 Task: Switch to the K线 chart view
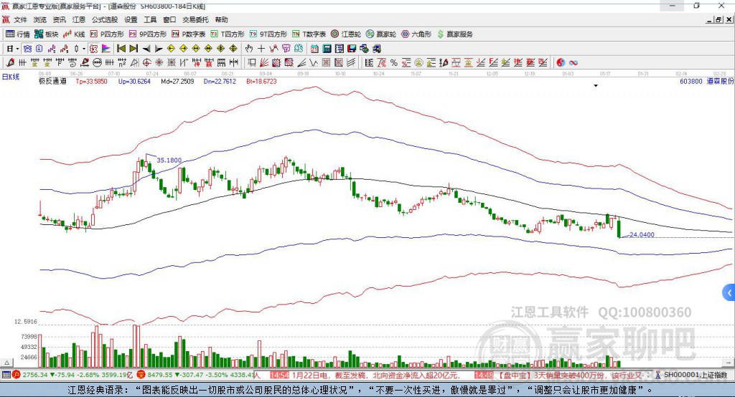pos(74,34)
